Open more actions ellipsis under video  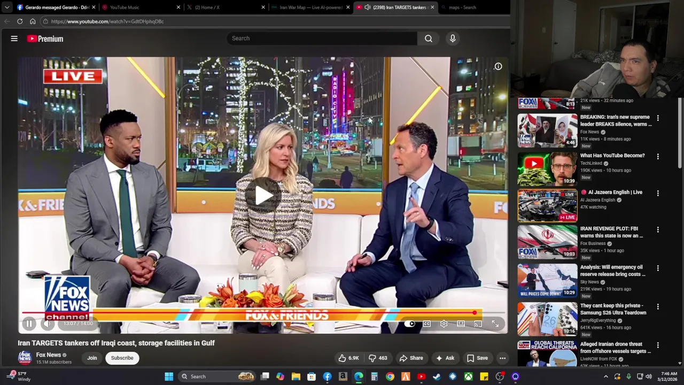coord(502,358)
